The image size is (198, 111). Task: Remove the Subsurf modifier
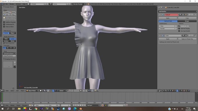click(195, 15)
